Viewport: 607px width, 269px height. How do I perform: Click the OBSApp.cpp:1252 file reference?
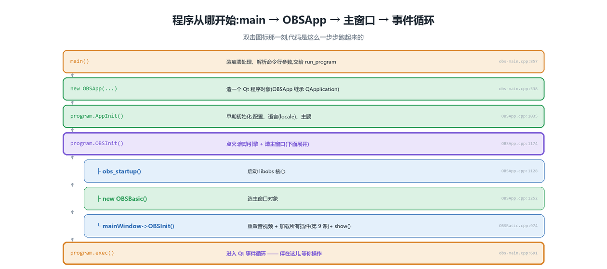[519, 198]
